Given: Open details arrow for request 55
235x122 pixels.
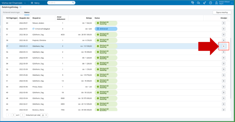Looking at the screenshot, I should click(x=224, y=58).
